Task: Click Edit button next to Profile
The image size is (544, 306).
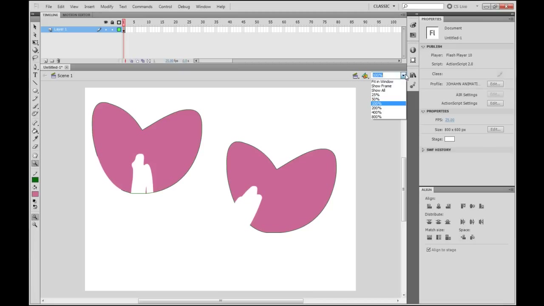Action: (495, 84)
